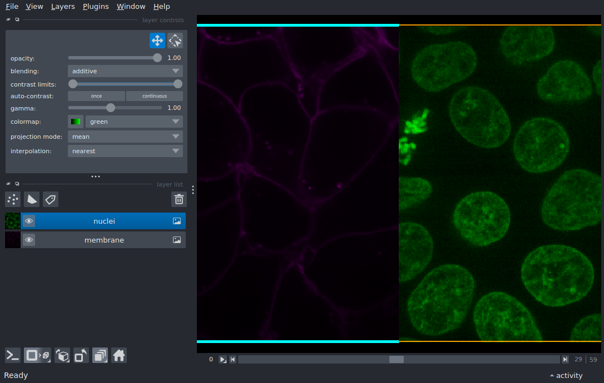Add a new labels layer
Image resolution: width=604 pixels, height=383 pixels.
pos(51,199)
